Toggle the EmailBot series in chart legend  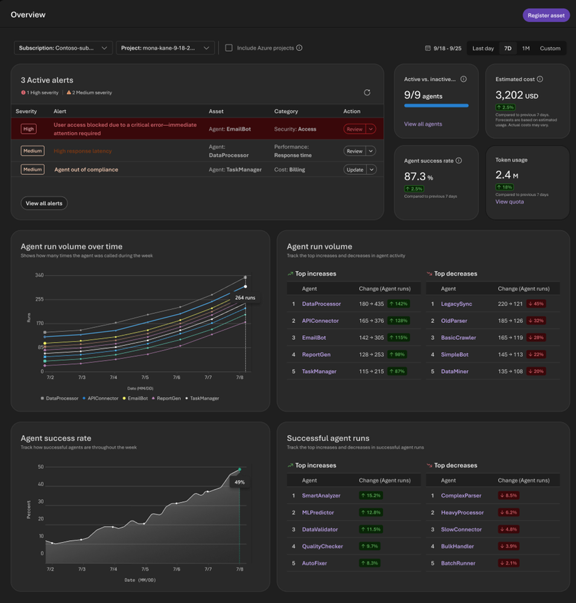click(135, 398)
